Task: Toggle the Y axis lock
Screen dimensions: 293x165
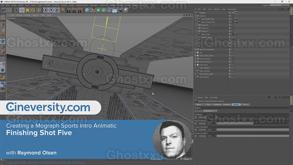Action: (51, 10)
